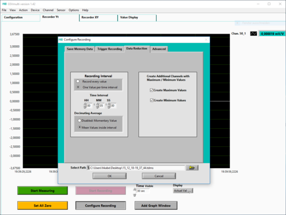Open the Action menu
Screen dimensions: 286x215
tap(23, 10)
